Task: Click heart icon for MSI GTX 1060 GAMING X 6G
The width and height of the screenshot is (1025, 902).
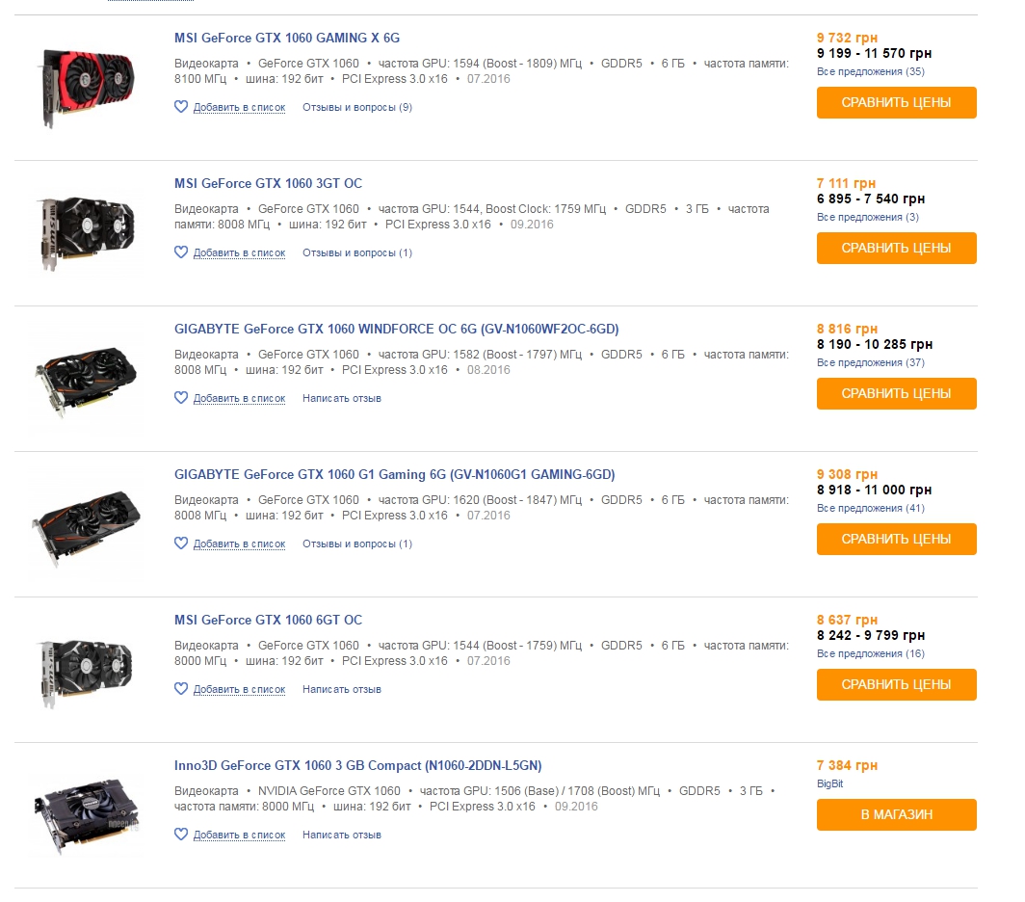Action: (180, 107)
